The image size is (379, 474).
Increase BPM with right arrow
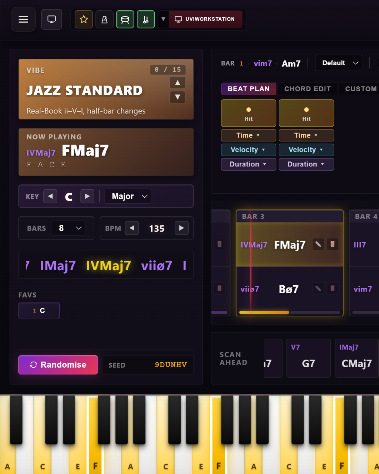click(x=181, y=228)
